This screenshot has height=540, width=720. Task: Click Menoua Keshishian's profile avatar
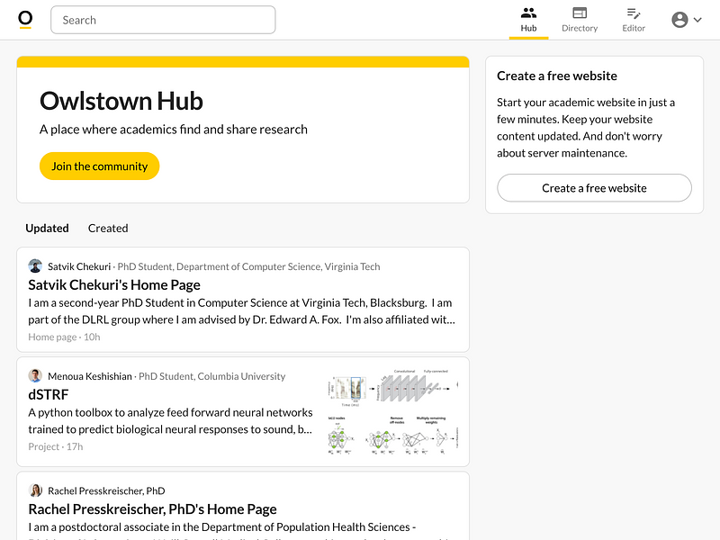35,375
